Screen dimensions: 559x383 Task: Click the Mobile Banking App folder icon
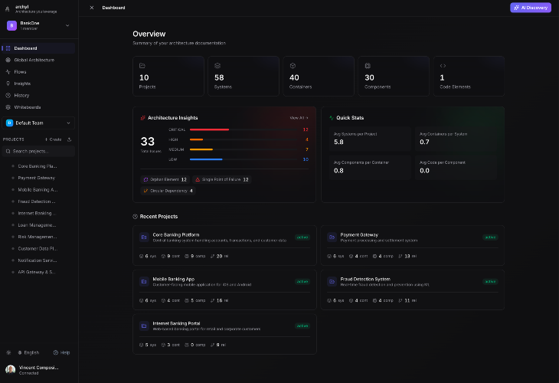[x=144, y=281]
